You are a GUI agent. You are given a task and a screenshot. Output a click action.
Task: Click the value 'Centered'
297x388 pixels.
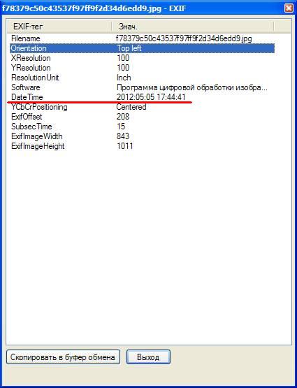(131, 107)
